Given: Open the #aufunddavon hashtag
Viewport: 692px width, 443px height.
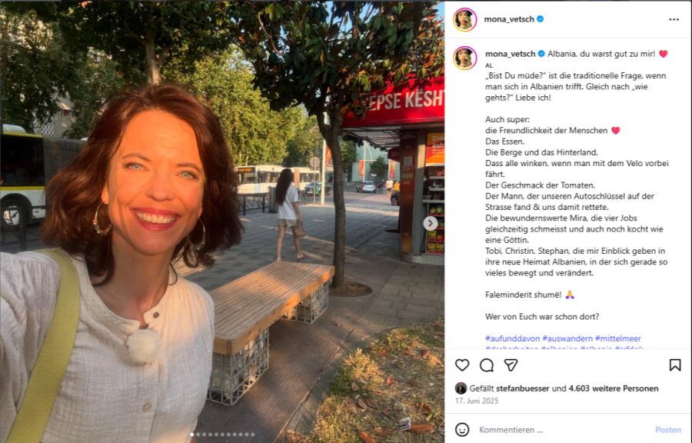Looking at the screenshot, I should pos(512,338).
